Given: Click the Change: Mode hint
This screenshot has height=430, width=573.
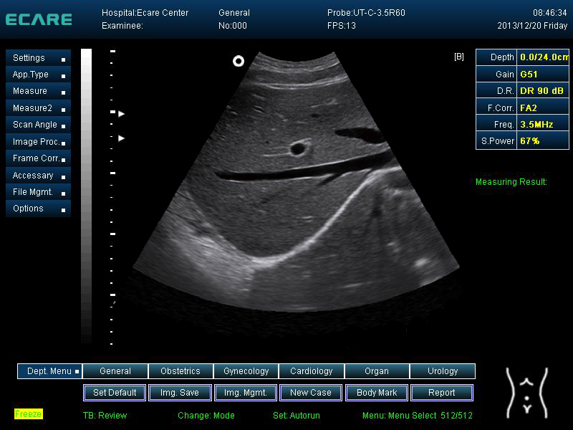Looking at the screenshot, I should (x=206, y=416).
